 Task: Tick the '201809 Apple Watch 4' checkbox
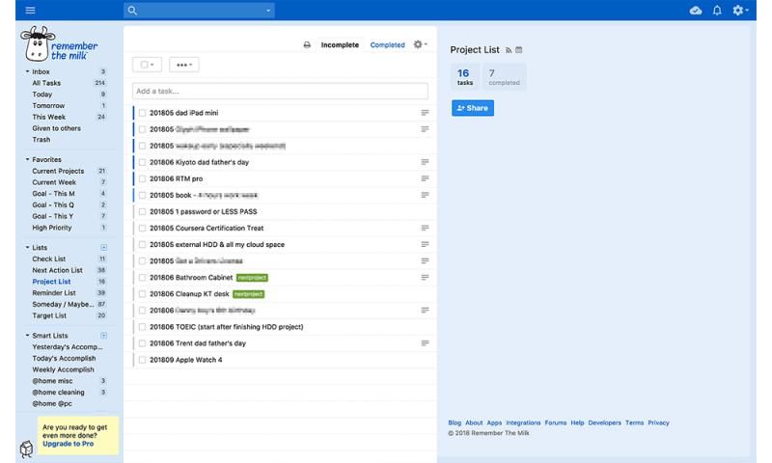coord(143,360)
